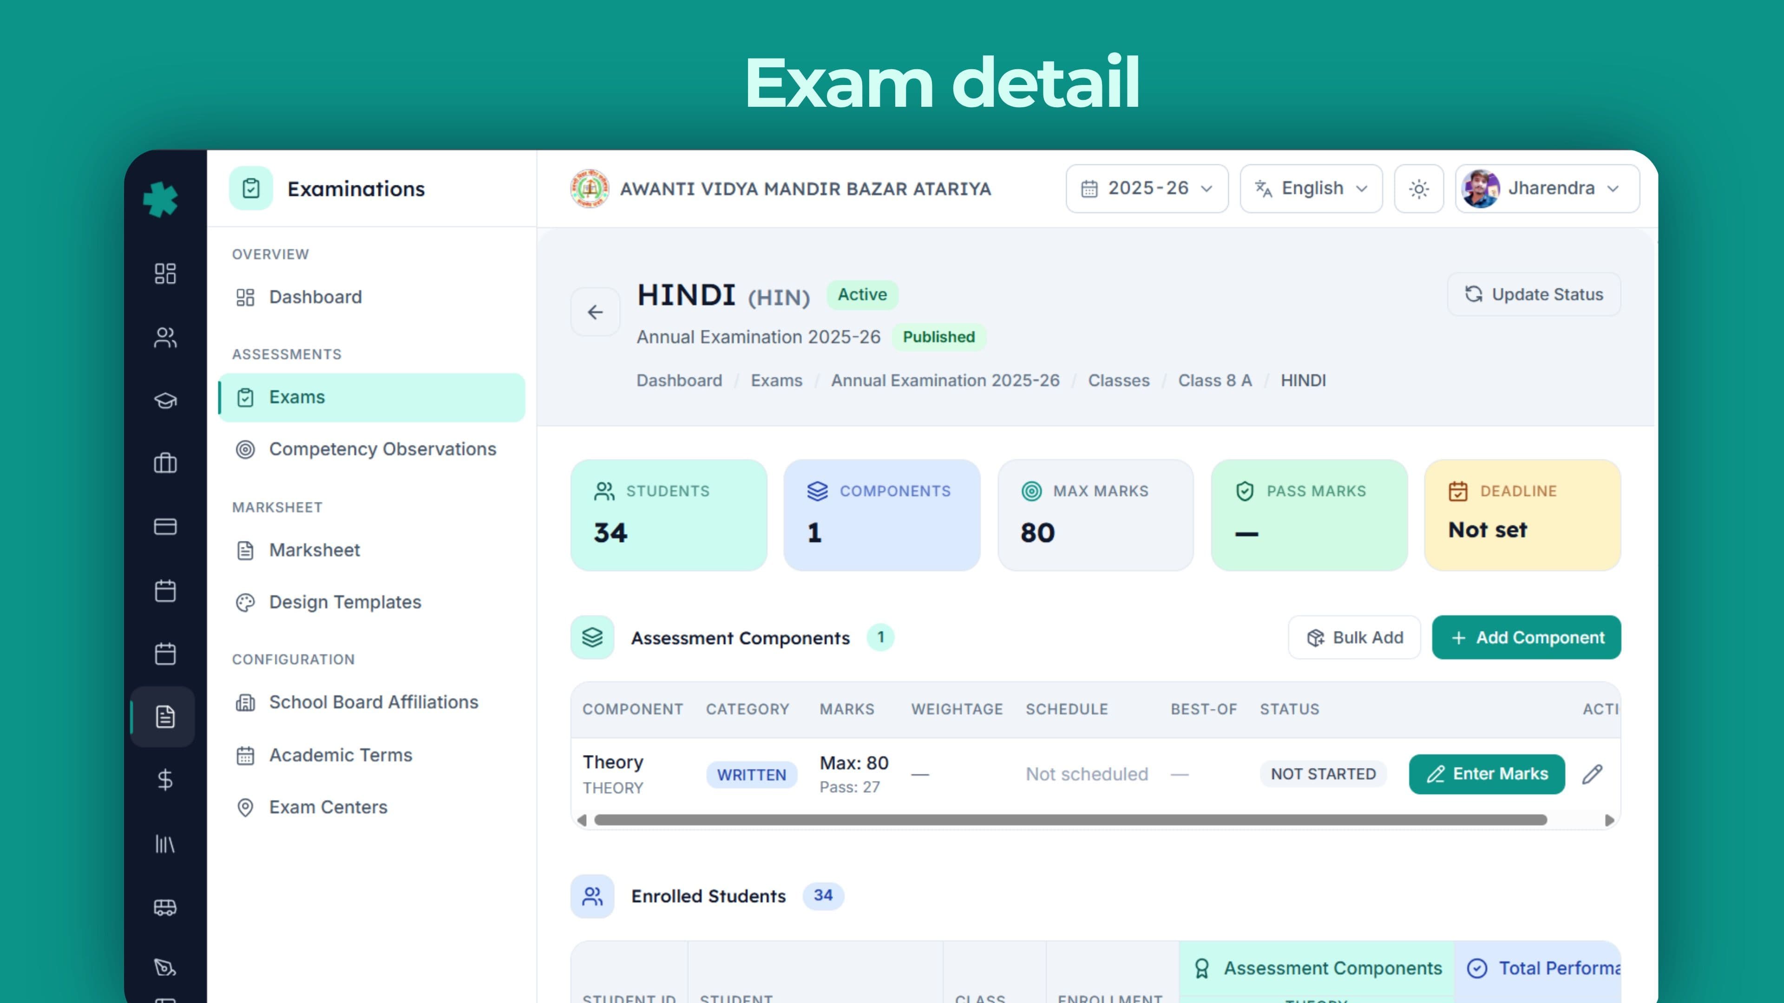This screenshot has width=1784, height=1003.
Task: Click the scrollbar left arrow
Action: [x=582, y=820]
